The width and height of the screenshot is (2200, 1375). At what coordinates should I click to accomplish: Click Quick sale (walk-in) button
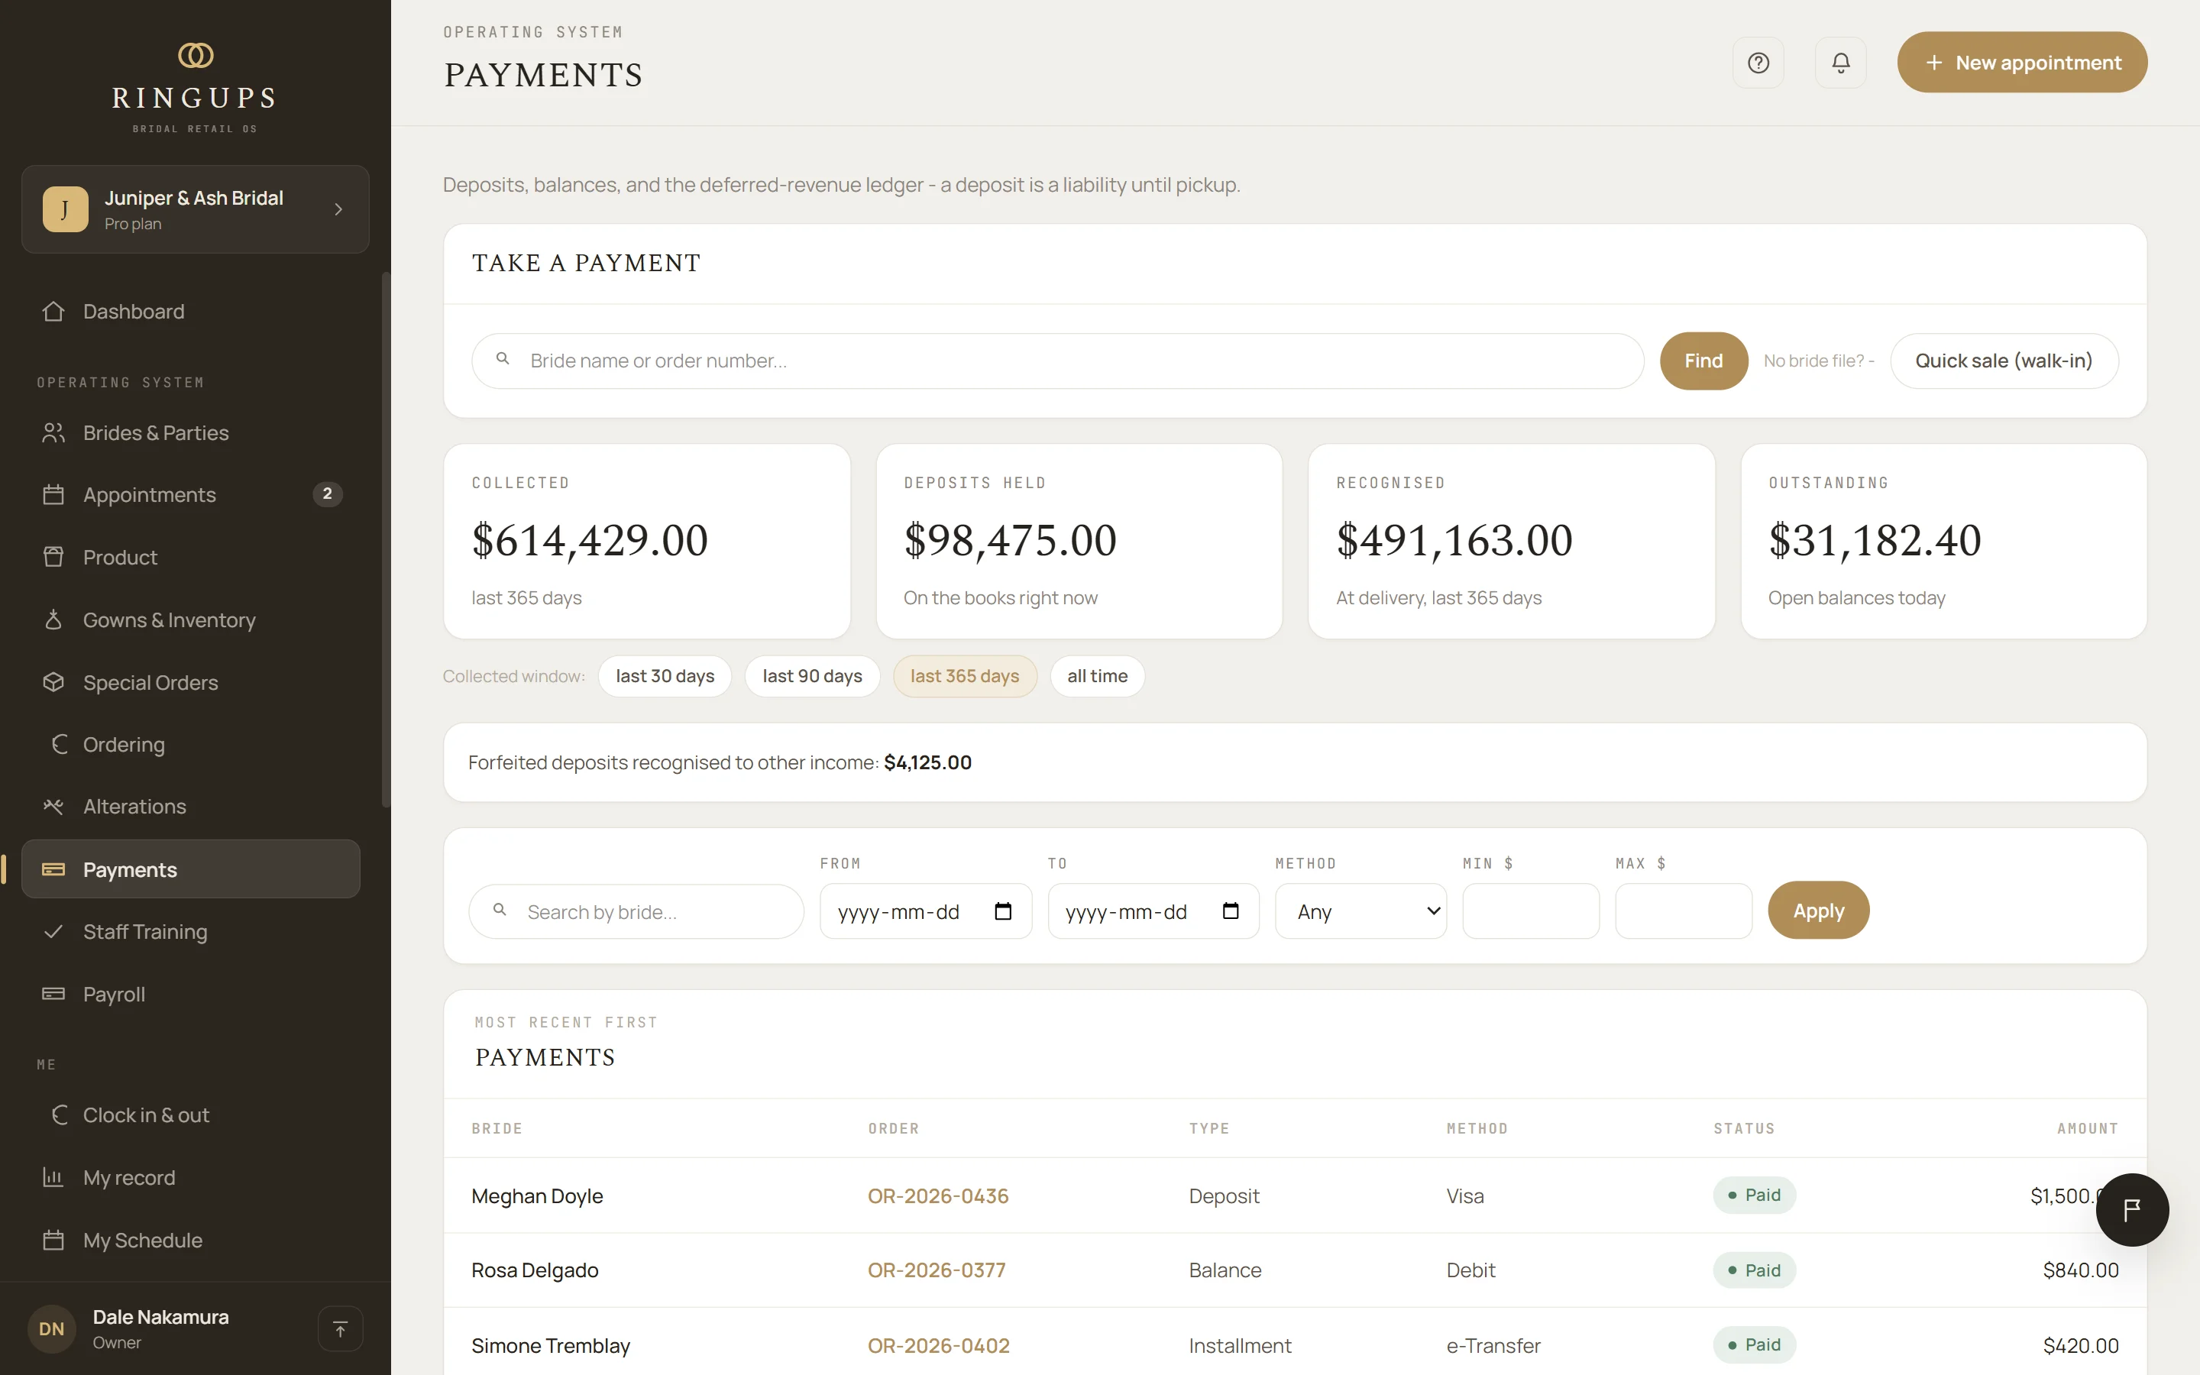(x=2004, y=361)
